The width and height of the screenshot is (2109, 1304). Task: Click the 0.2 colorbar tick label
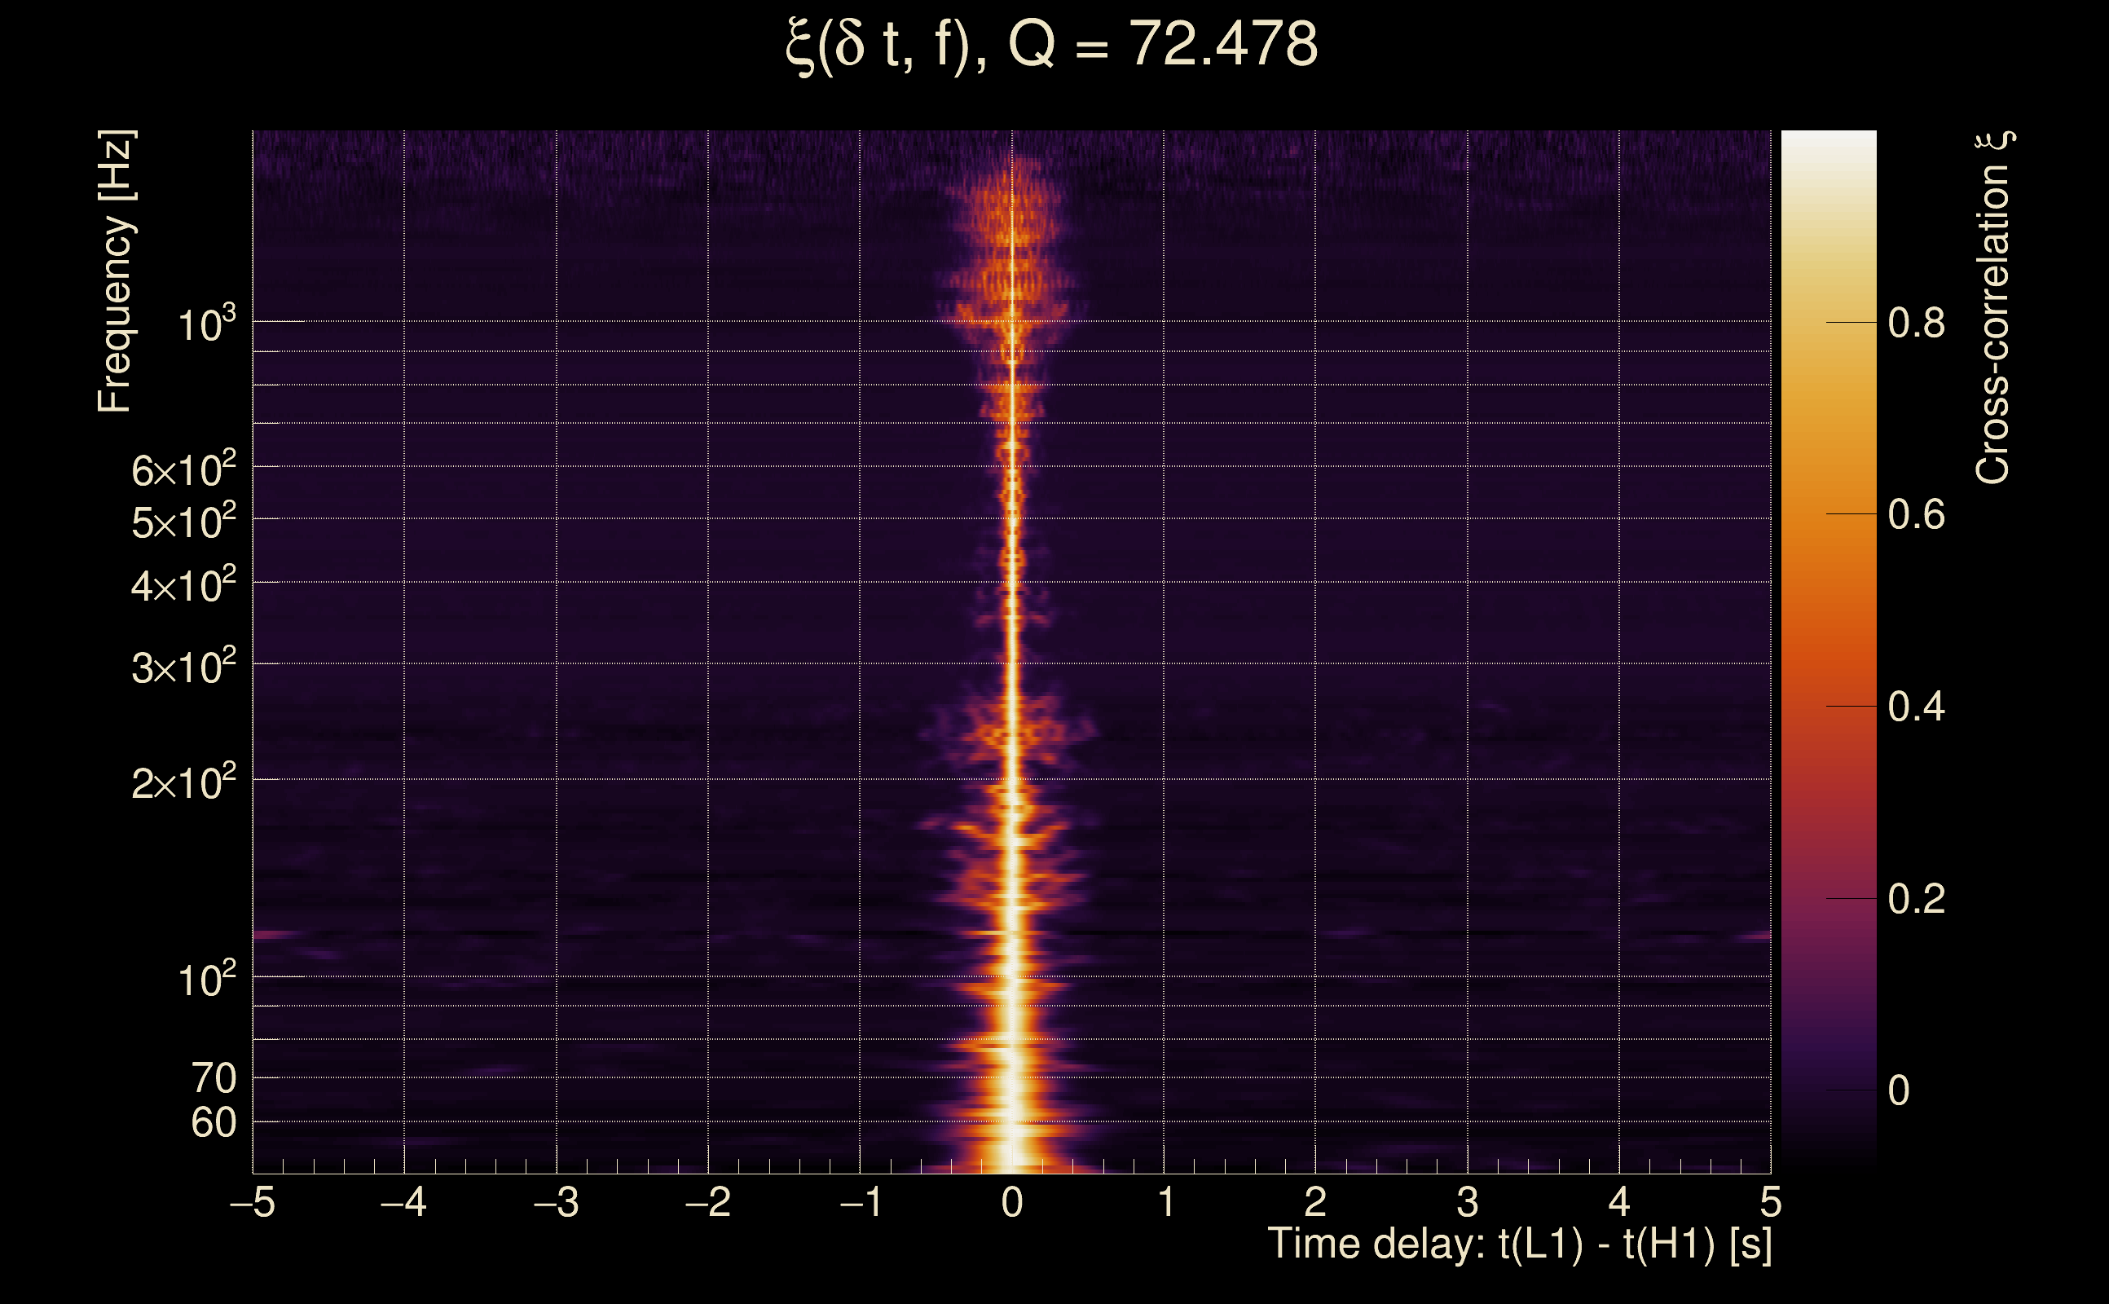click(1916, 900)
